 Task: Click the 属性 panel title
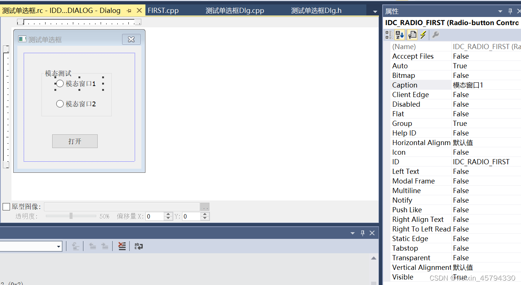coord(392,11)
